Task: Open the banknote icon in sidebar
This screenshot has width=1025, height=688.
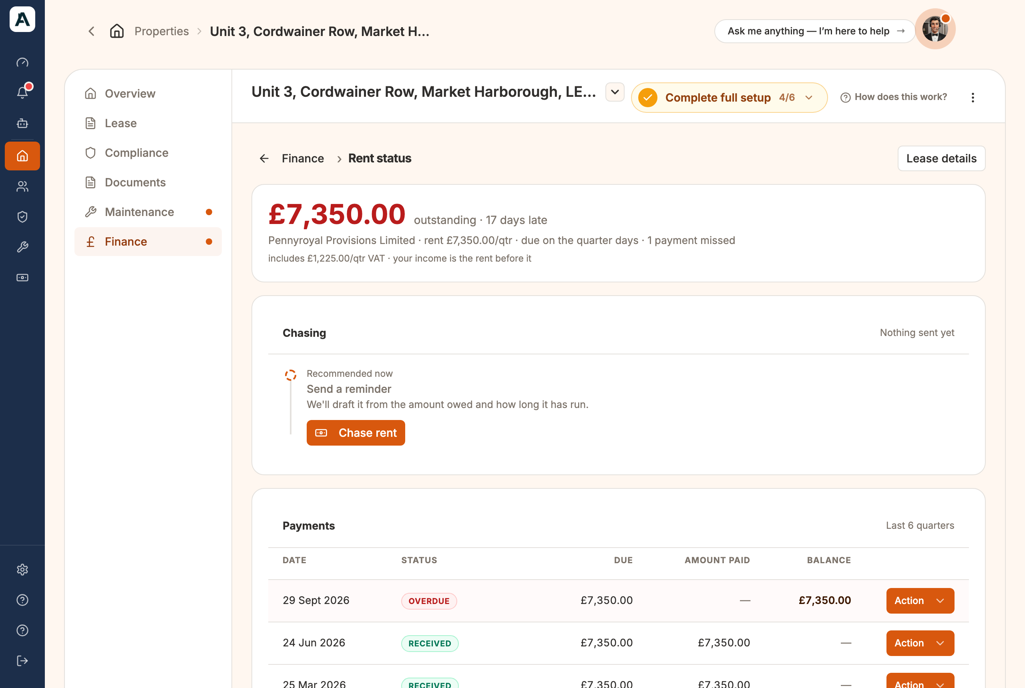Action: [x=22, y=277]
